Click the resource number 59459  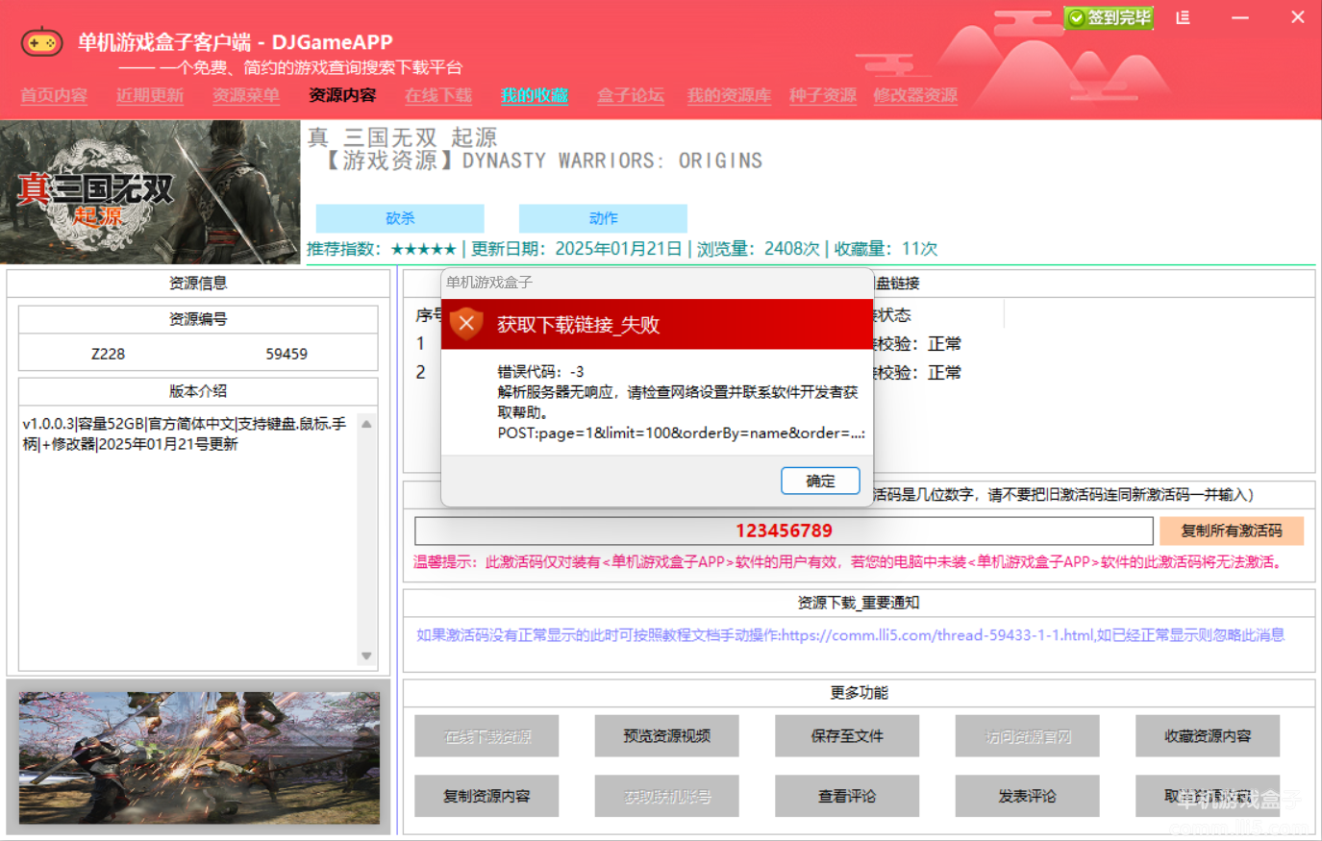pos(287,354)
